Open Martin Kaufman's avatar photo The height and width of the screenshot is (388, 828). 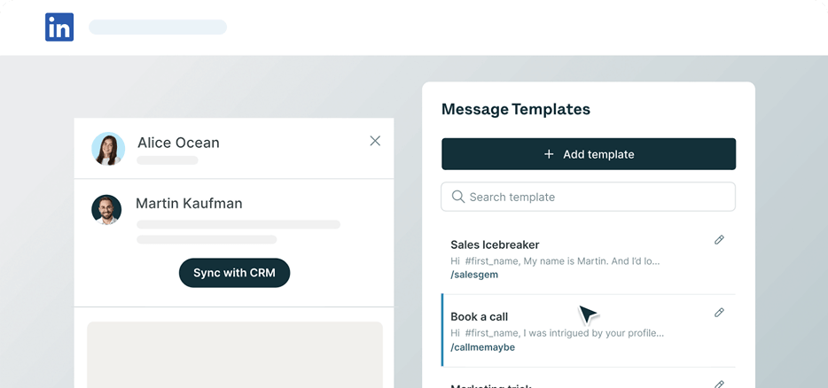106,210
